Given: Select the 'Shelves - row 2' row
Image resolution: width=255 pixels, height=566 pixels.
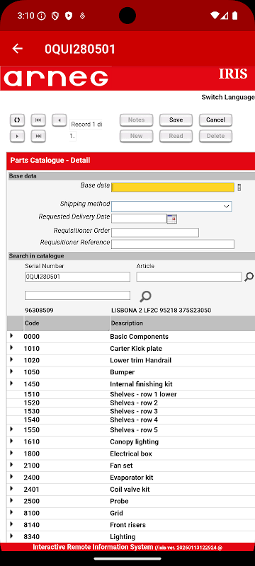Looking at the screenshot, I should (x=131, y=403).
